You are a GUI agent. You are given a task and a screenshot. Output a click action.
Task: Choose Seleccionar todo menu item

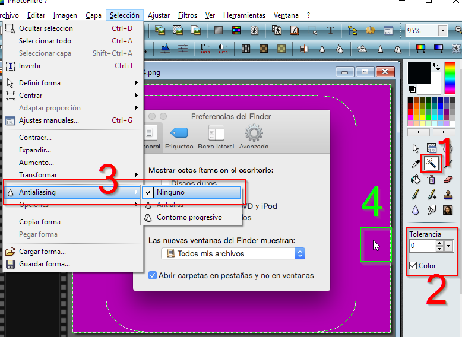[x=73, y=41]
